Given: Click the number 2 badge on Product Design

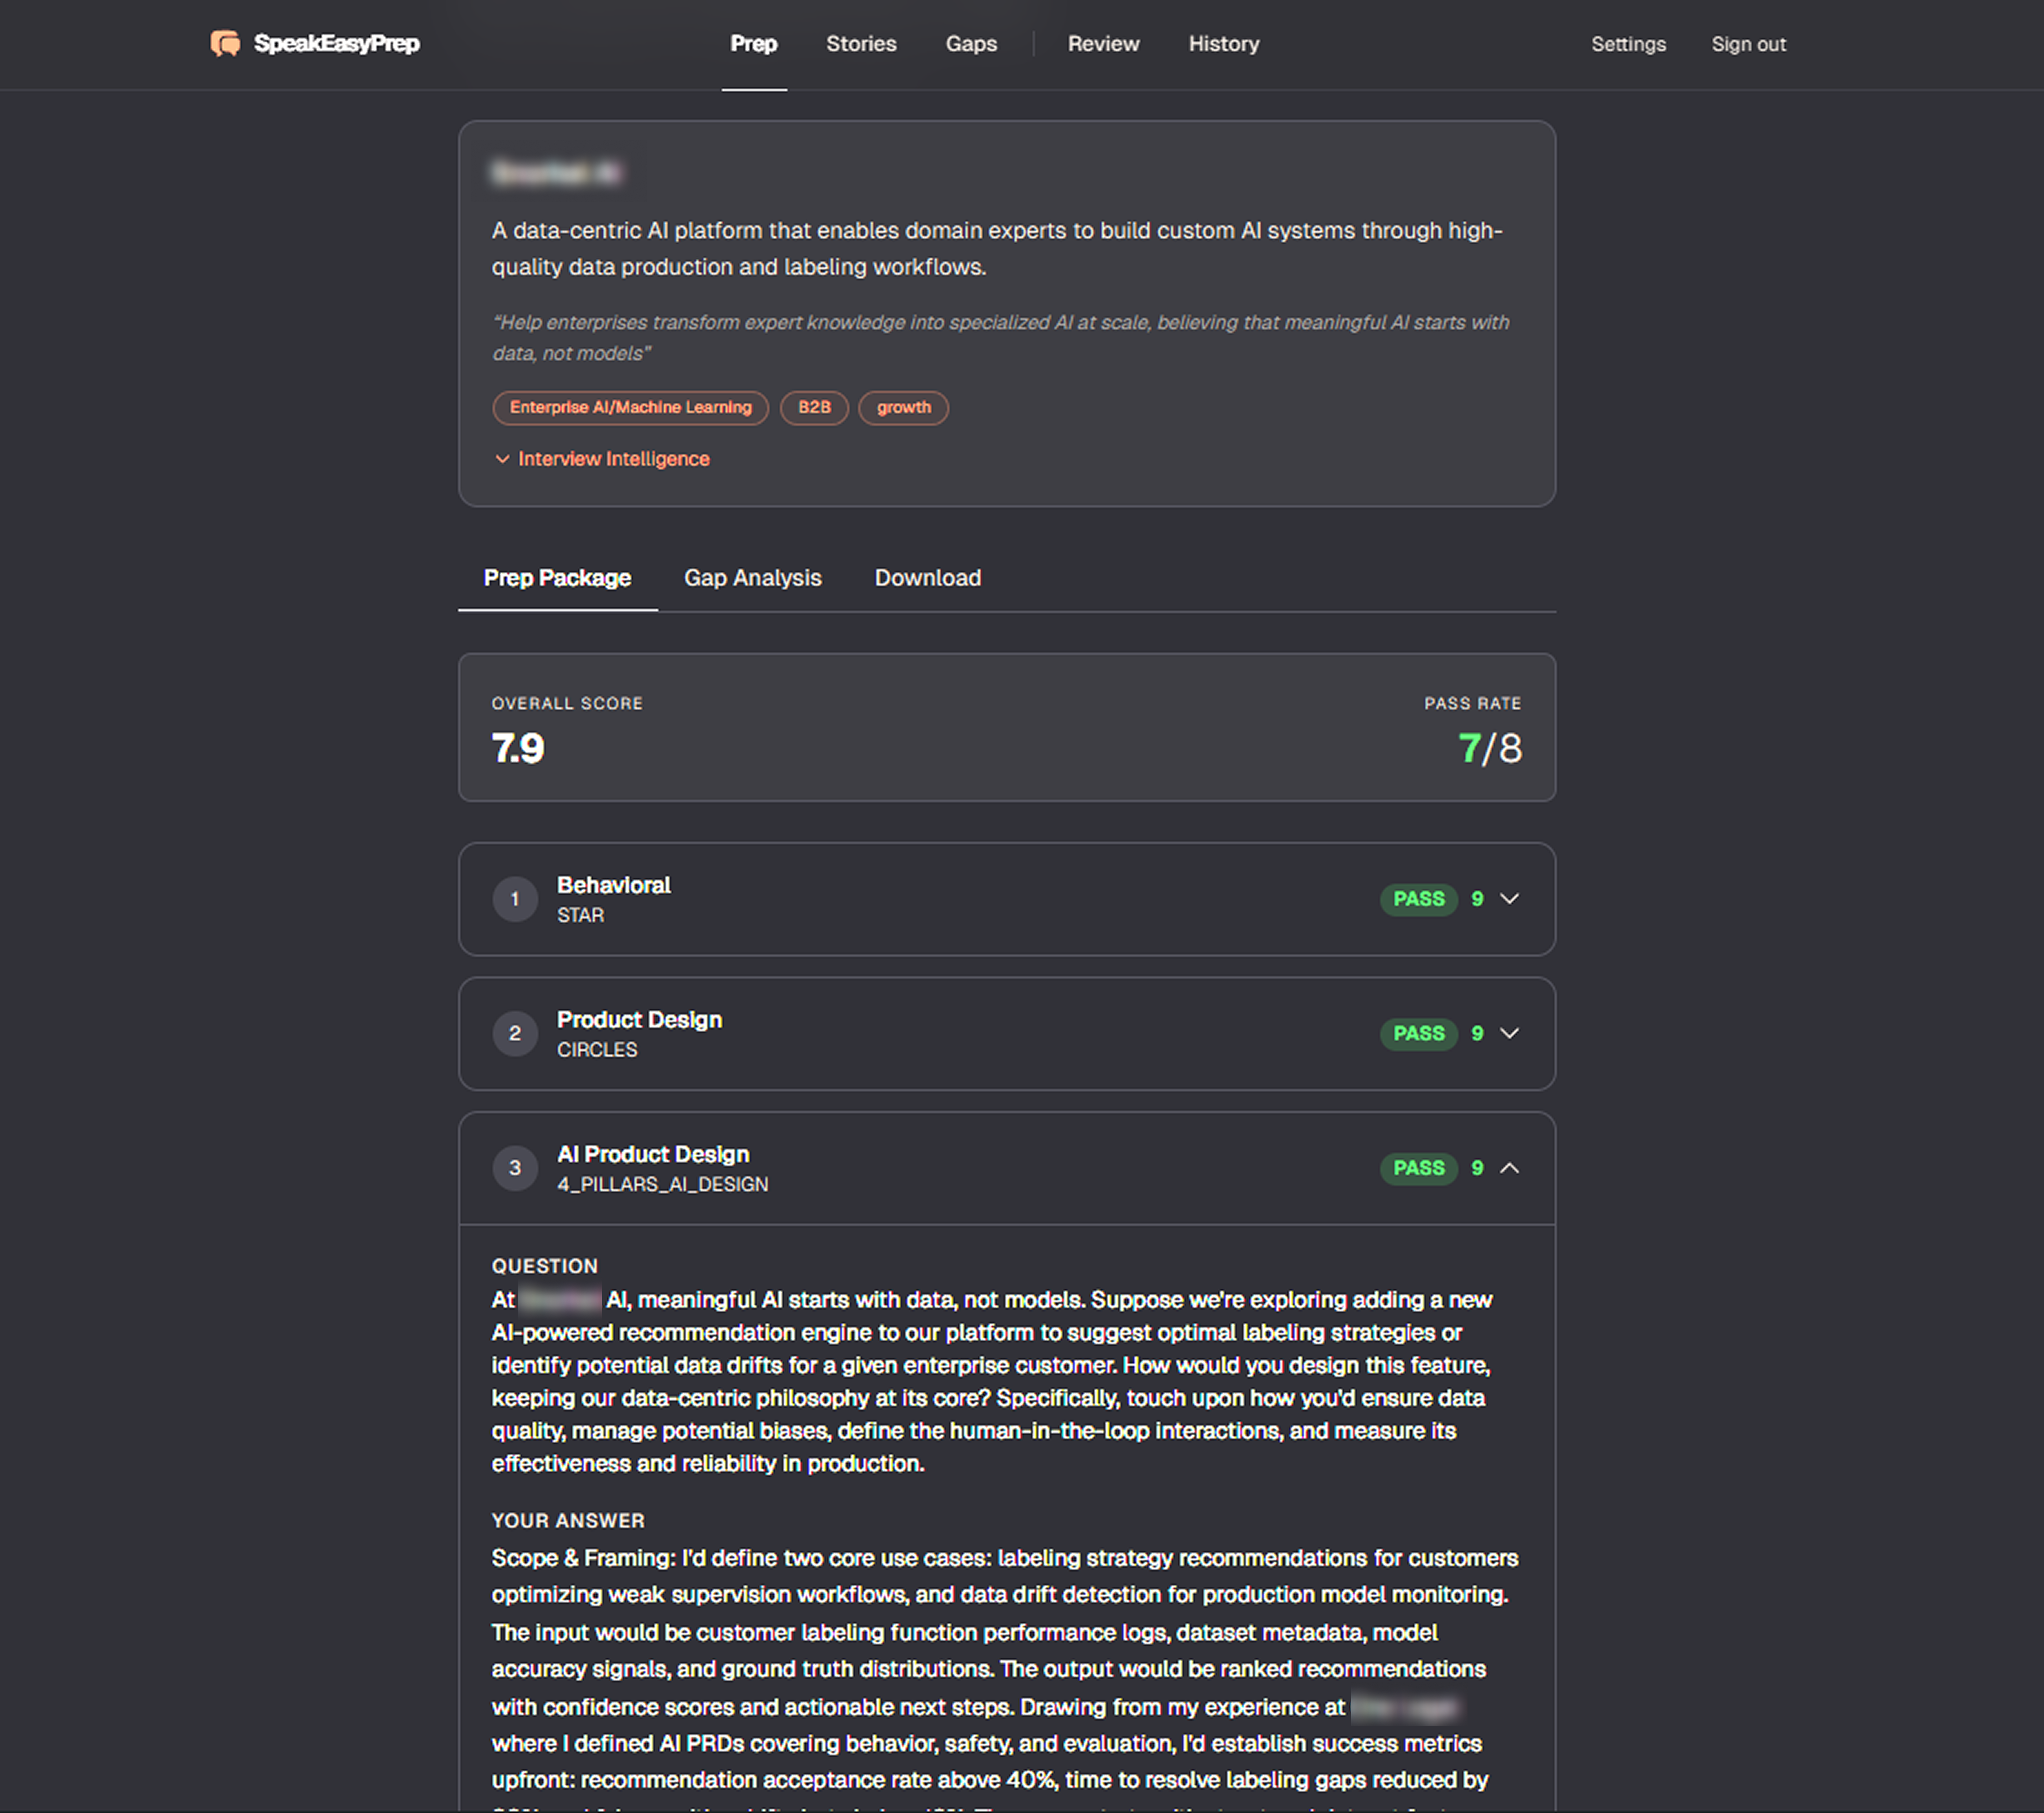Looking at the screenshot, I should (515, 1034).
